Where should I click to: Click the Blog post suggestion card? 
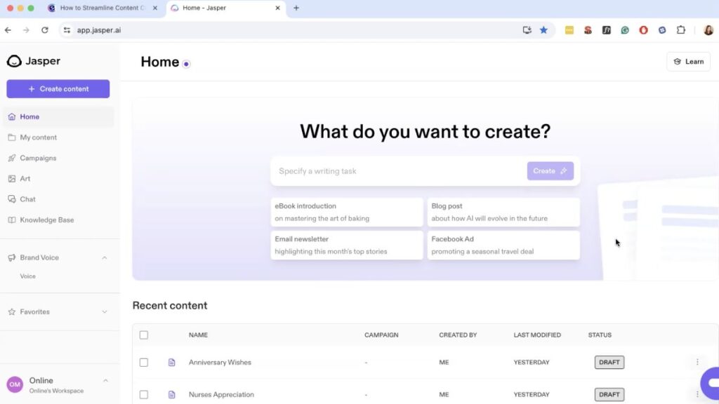click(503, 212)
